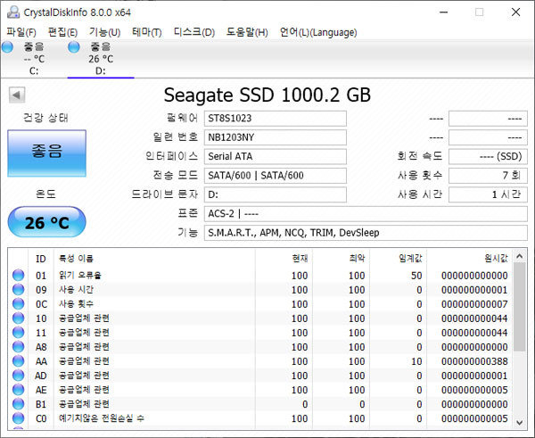Viewport: 535px width, 438px height.
Task: Click the rotation speed field (SSD)
Action: [x=488, y=156]
